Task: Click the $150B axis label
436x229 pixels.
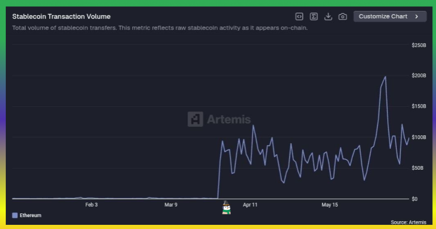Action: 419,106
